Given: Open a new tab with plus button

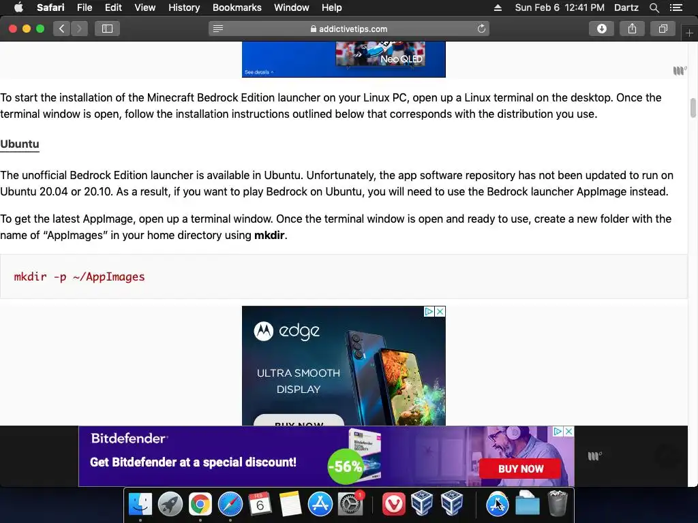Looking at the screenshot, I should point(689,33).
